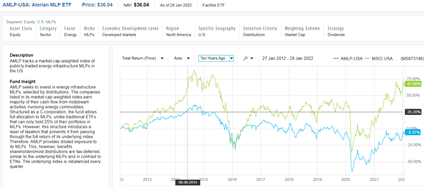Viewport: 424px width, 188px height.
Task: Open the Ten Years Ago period selector
Action: pyautogui.click(x=216, y=58)
